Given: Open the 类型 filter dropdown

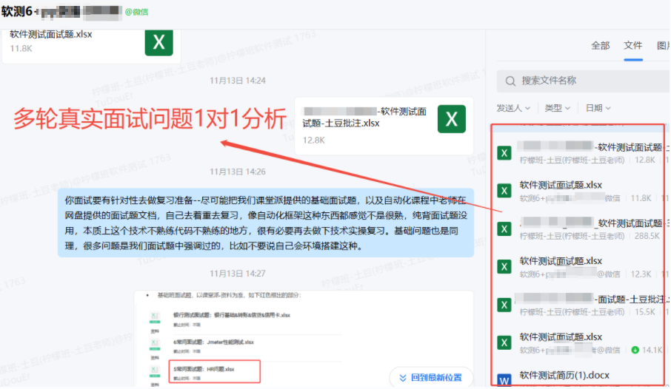Looking at the screenshot, I should click(x=557, y=108).
